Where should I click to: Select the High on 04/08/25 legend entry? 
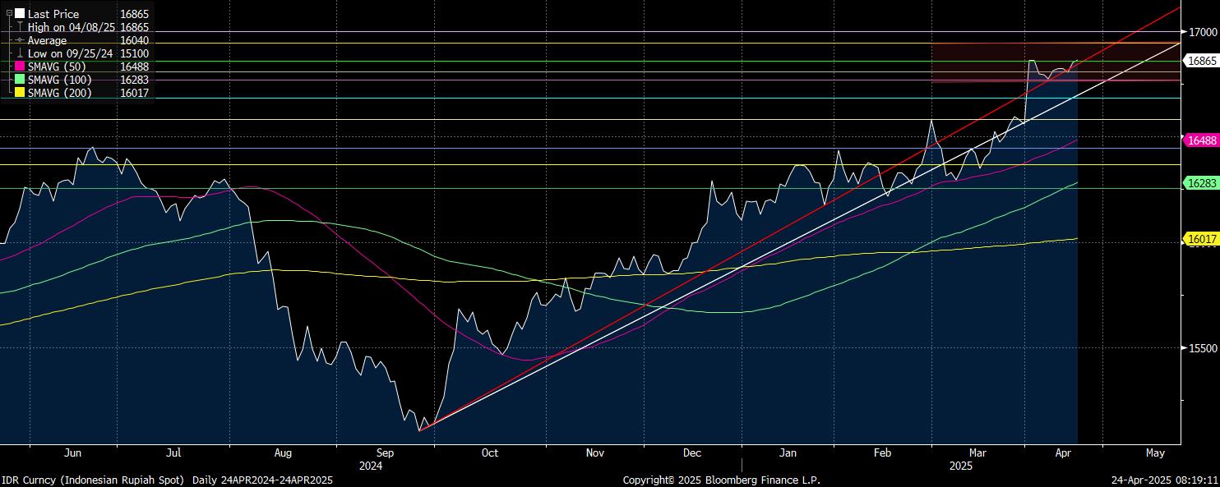71,27
